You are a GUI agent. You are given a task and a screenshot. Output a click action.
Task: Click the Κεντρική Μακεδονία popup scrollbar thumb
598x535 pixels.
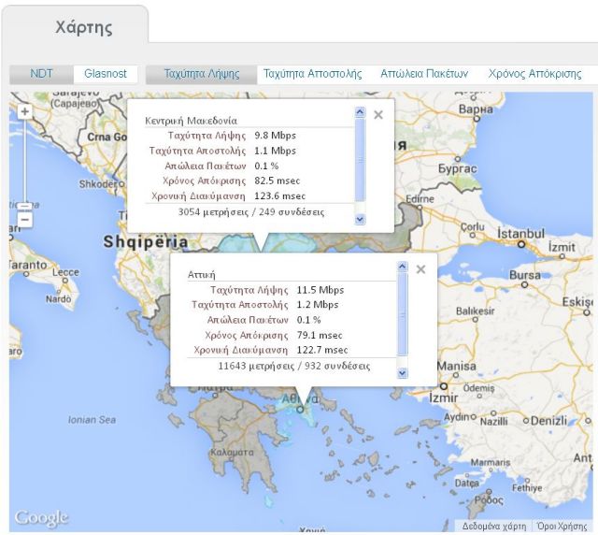click(360, 160)
